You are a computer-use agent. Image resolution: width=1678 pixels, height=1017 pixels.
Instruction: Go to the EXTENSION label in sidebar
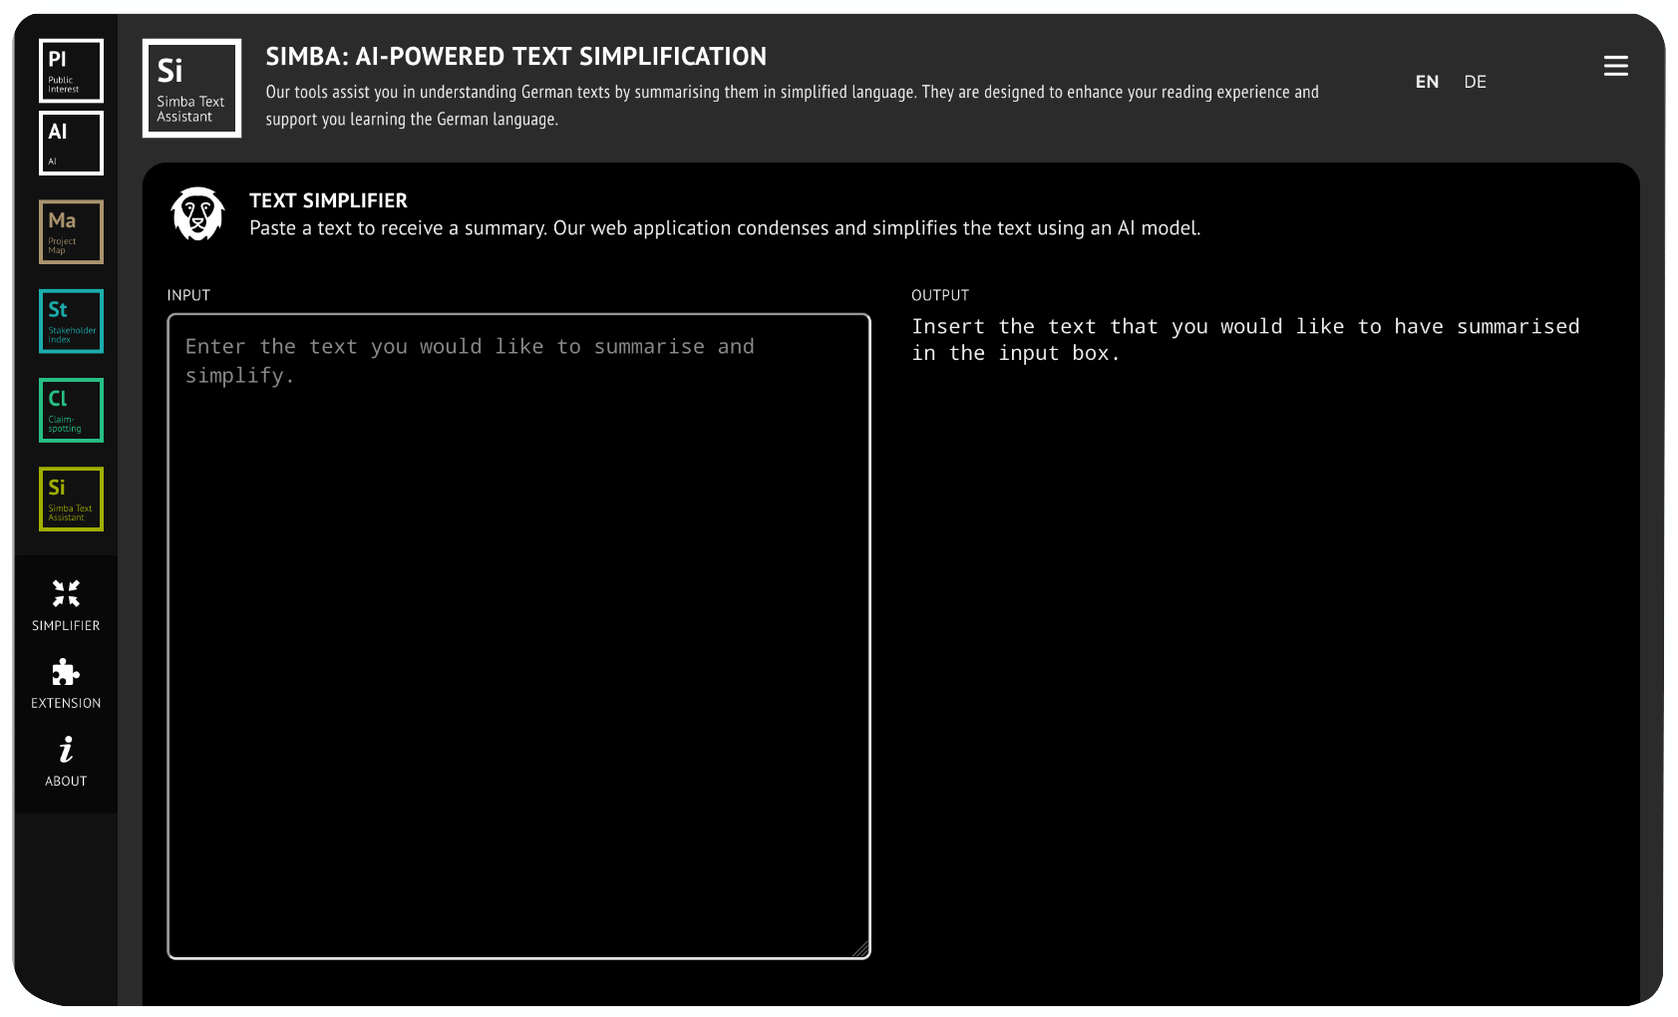click(x=66, y=703)
